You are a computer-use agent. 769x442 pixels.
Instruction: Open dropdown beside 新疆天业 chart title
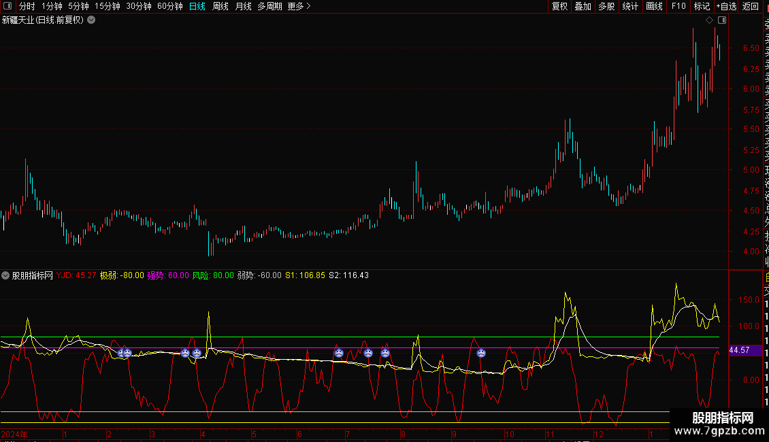tap(91, 20)
